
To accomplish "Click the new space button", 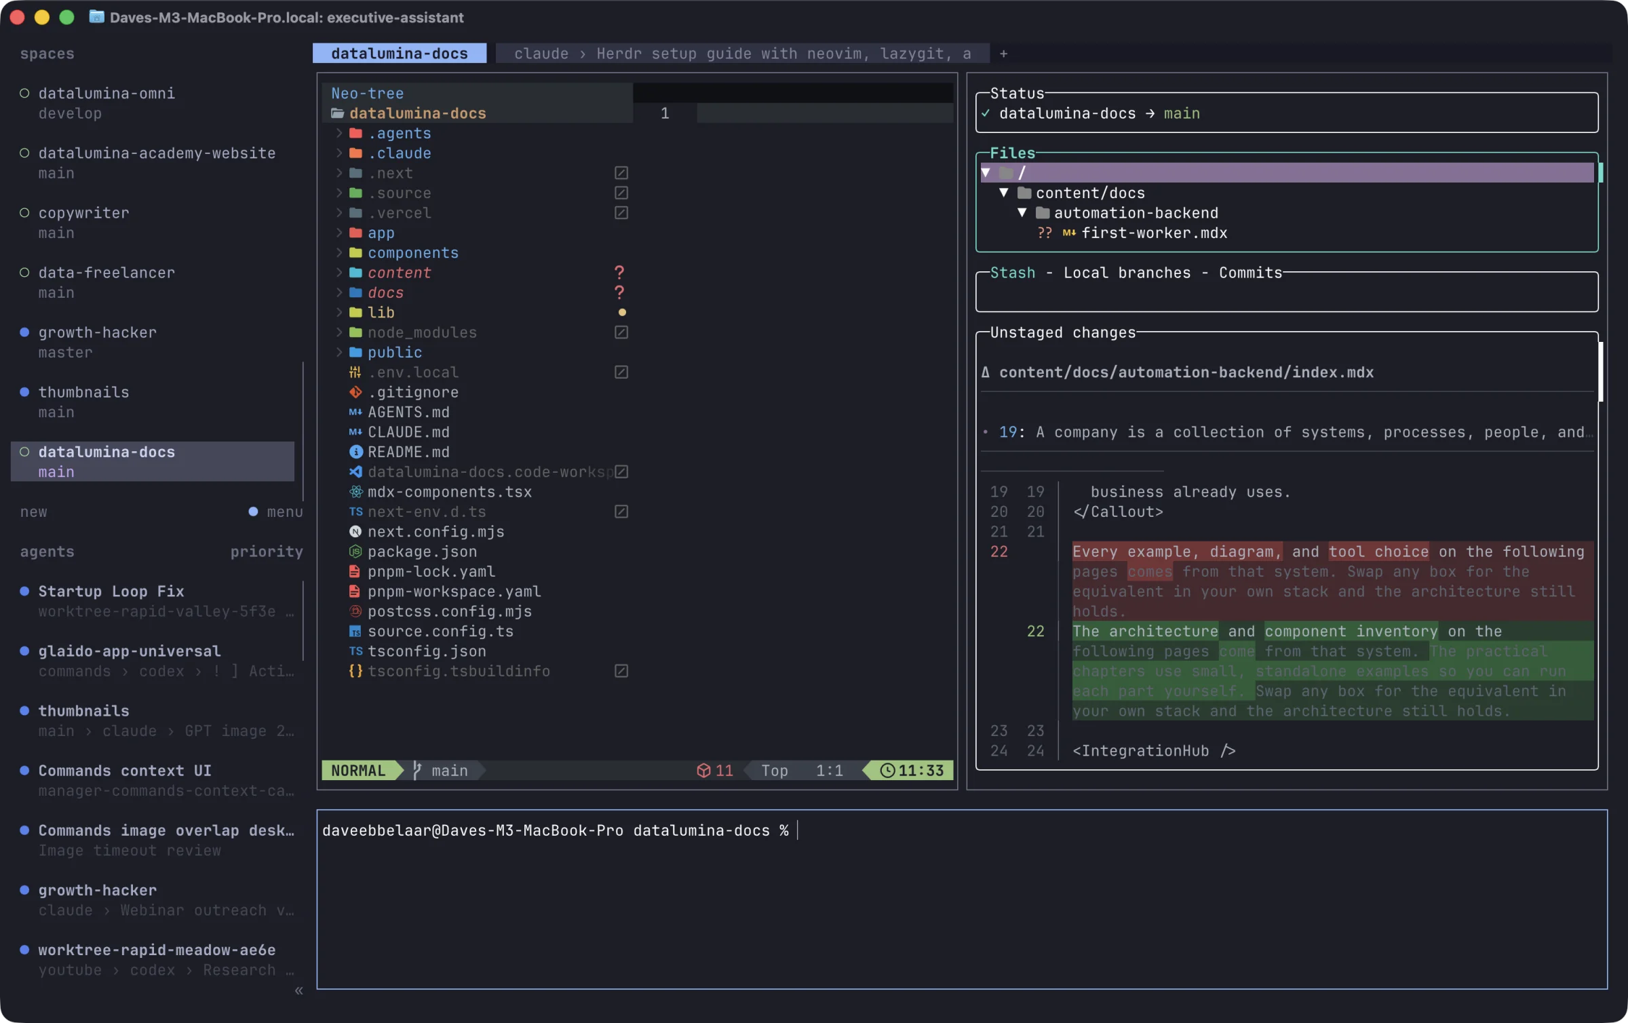I will pyautogui.click(x=34, y=512).
